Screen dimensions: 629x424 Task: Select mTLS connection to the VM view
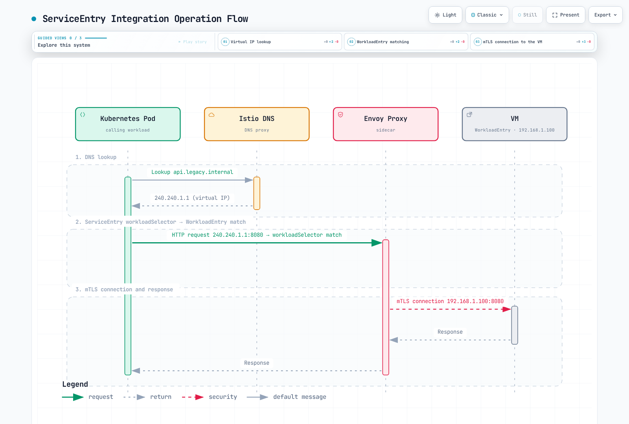[x=532, y=42]
